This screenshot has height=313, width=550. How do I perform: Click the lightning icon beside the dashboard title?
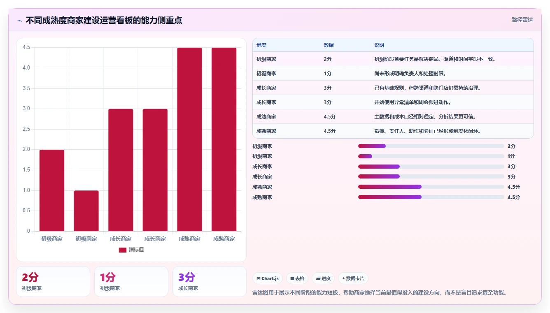click(x=20, y=21)
